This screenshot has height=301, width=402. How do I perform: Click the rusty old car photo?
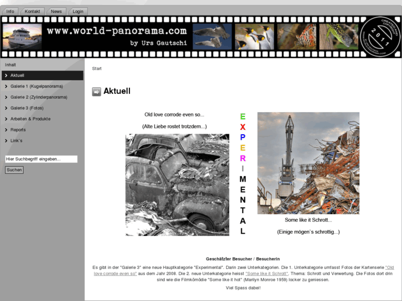[x=177, y=184]
